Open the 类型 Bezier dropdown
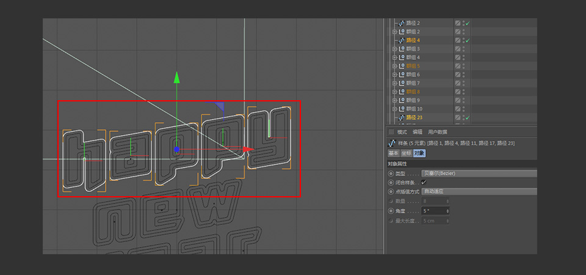 point(479,174)
